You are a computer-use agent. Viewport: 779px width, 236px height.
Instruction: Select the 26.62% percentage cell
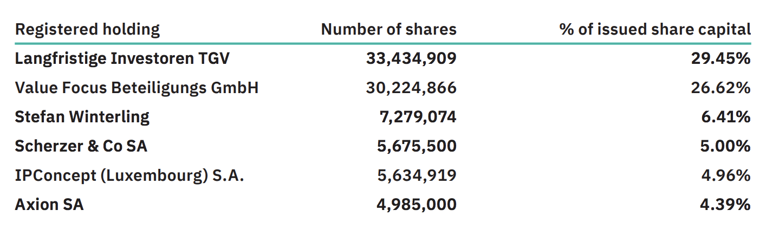coord(720,88)
